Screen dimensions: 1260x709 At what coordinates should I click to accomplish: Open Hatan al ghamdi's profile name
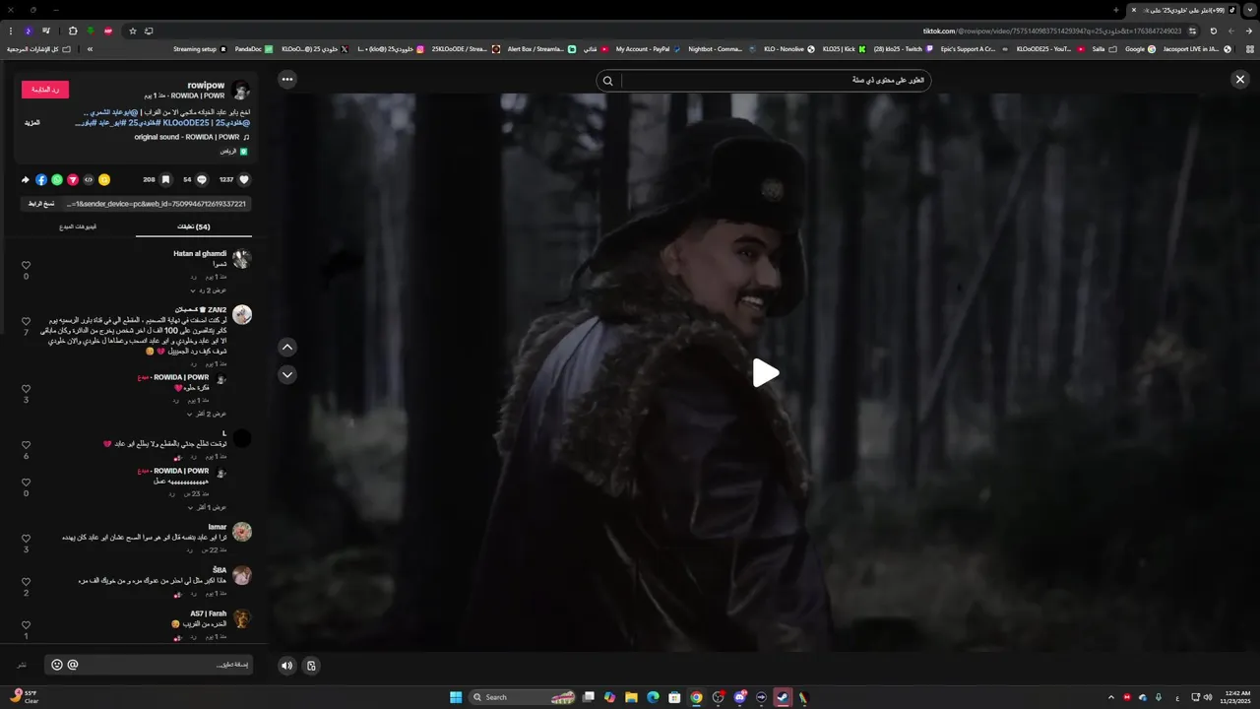pyautogui.click(x=200, y=254)
